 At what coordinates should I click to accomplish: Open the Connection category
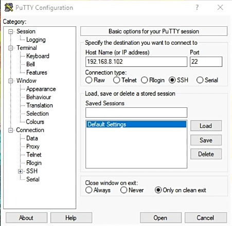click(30, 130)
